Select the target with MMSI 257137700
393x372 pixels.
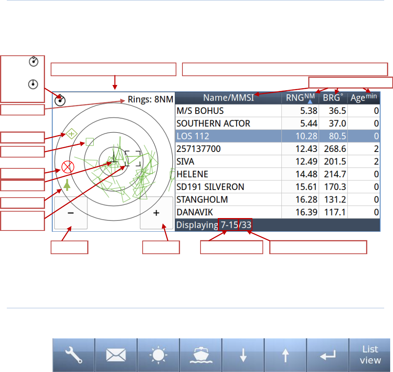tap(277, 149)
